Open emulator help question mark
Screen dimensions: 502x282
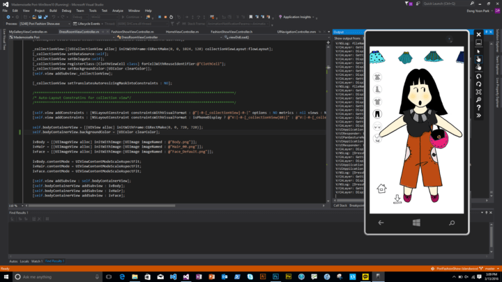pos(478,108)
